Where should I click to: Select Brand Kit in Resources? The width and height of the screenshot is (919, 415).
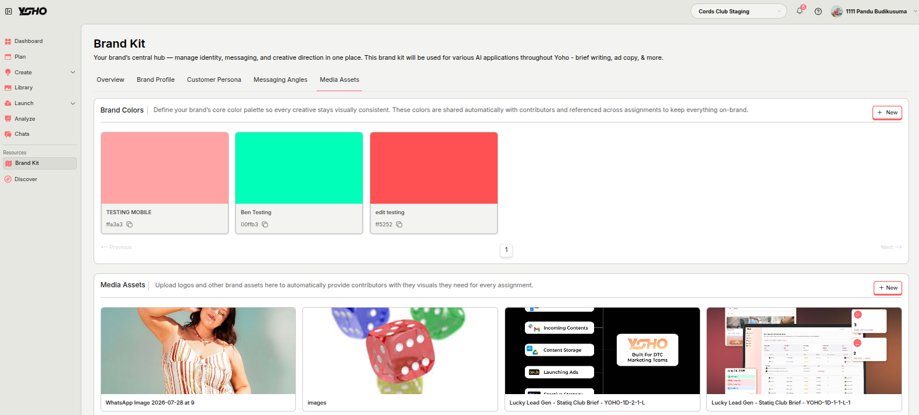coord(40,164)
